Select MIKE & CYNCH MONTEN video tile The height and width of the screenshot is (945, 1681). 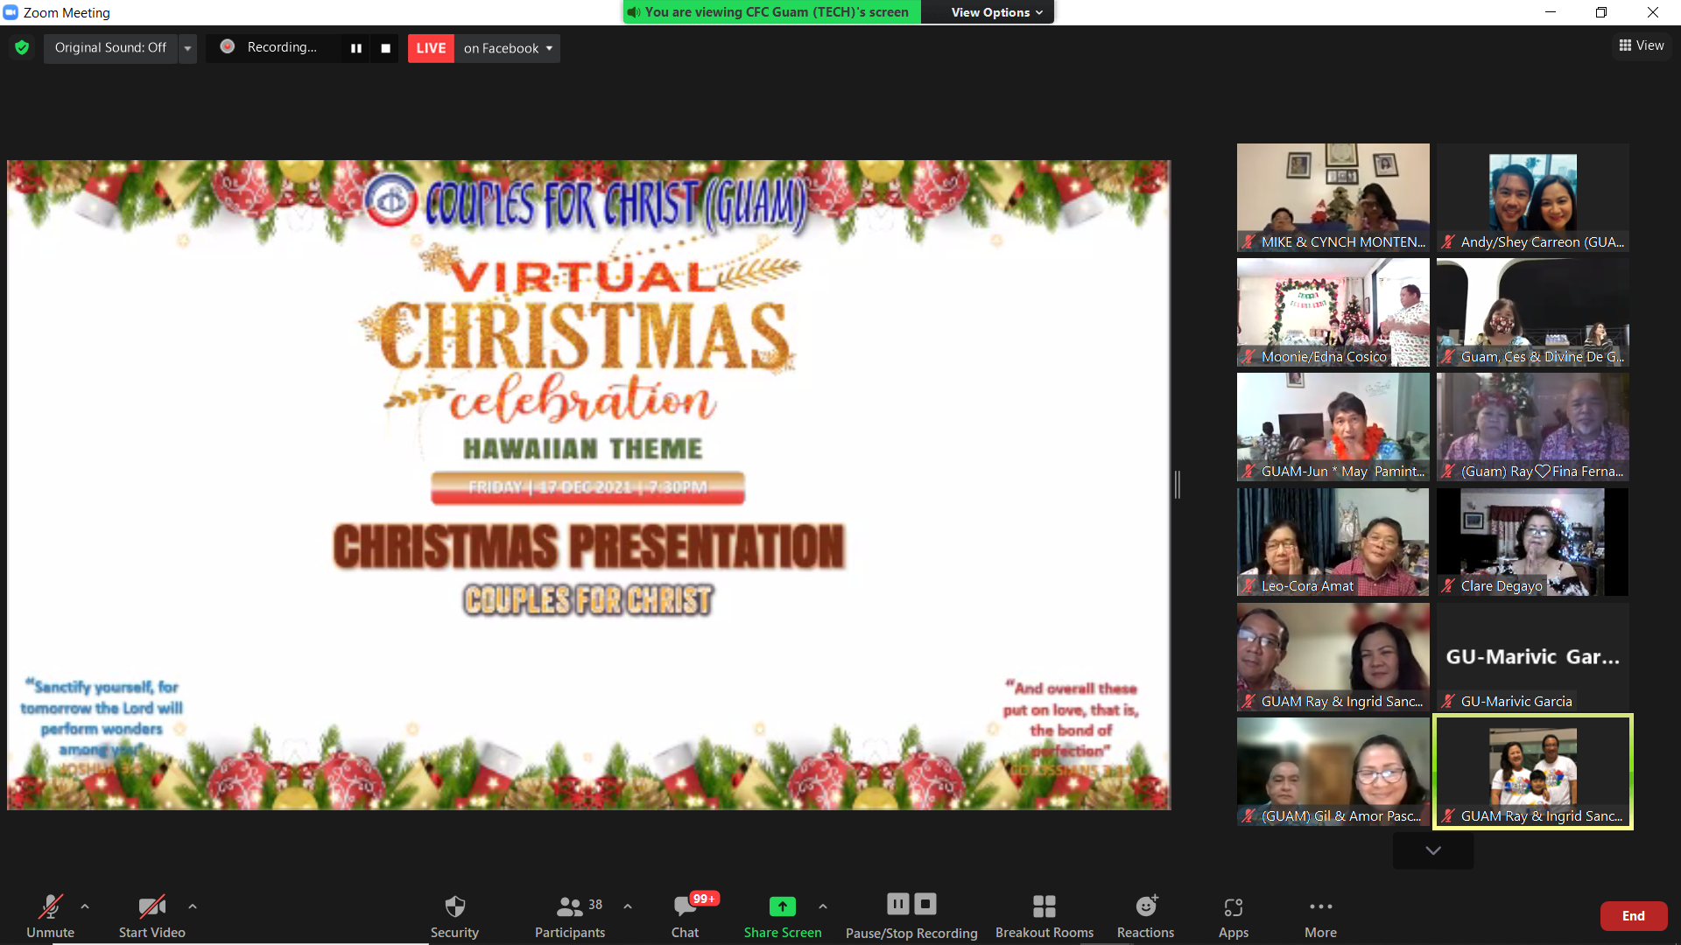[1333, 198]
